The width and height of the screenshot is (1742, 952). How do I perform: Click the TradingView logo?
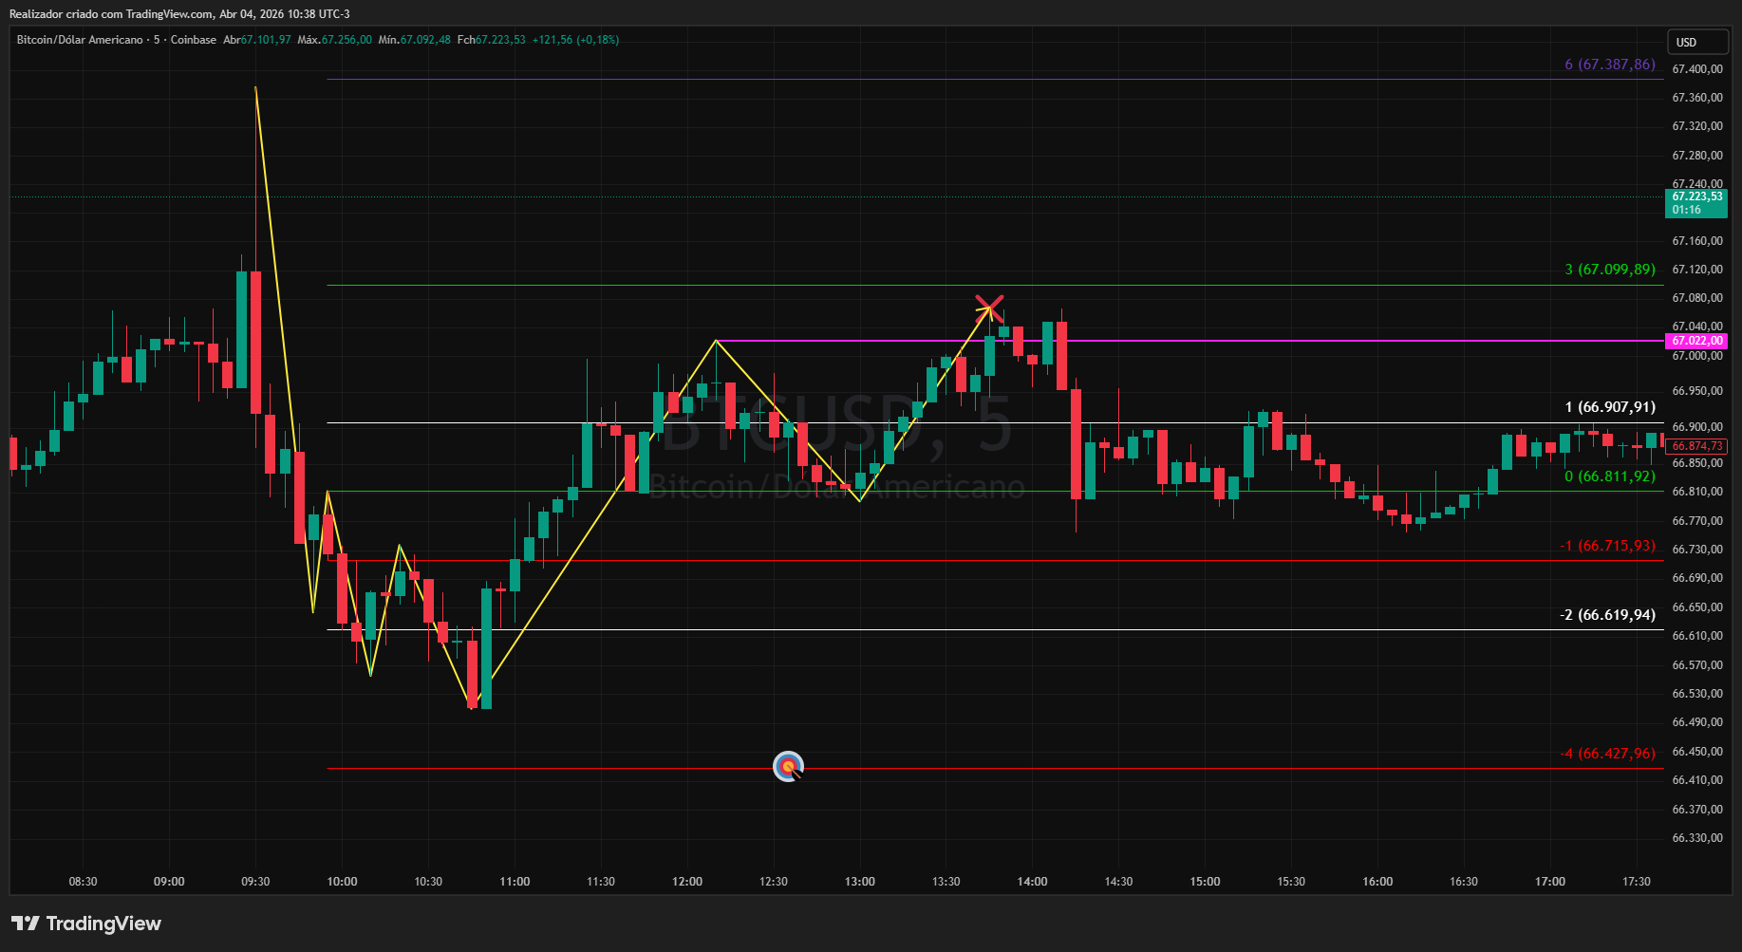pyautogui.click(x=86, y=924)
